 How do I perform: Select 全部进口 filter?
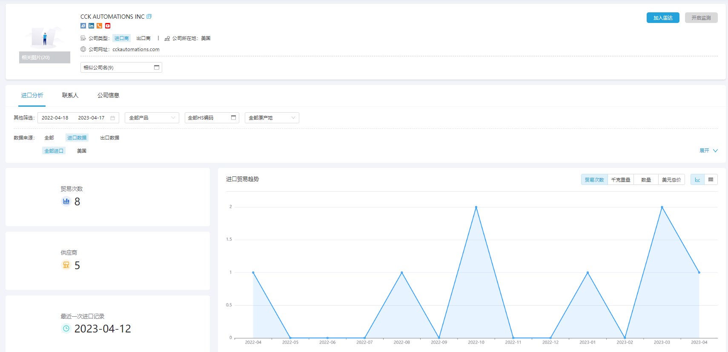(54, 151)
